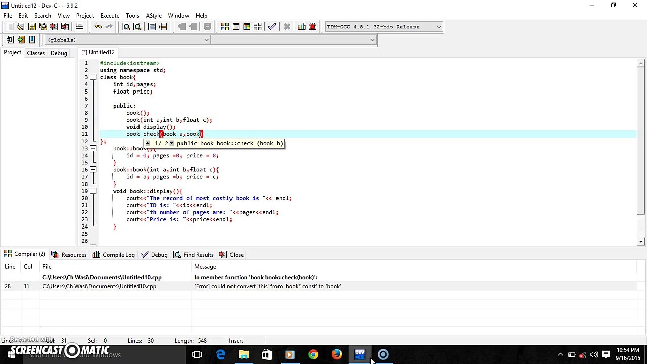Click the Close All files toolbar icon
Viewport: 647px width, 364px height.
click(65, 27)
